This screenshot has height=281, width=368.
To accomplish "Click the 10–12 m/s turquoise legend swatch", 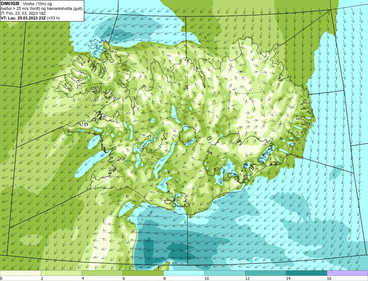I will (224, 273).
